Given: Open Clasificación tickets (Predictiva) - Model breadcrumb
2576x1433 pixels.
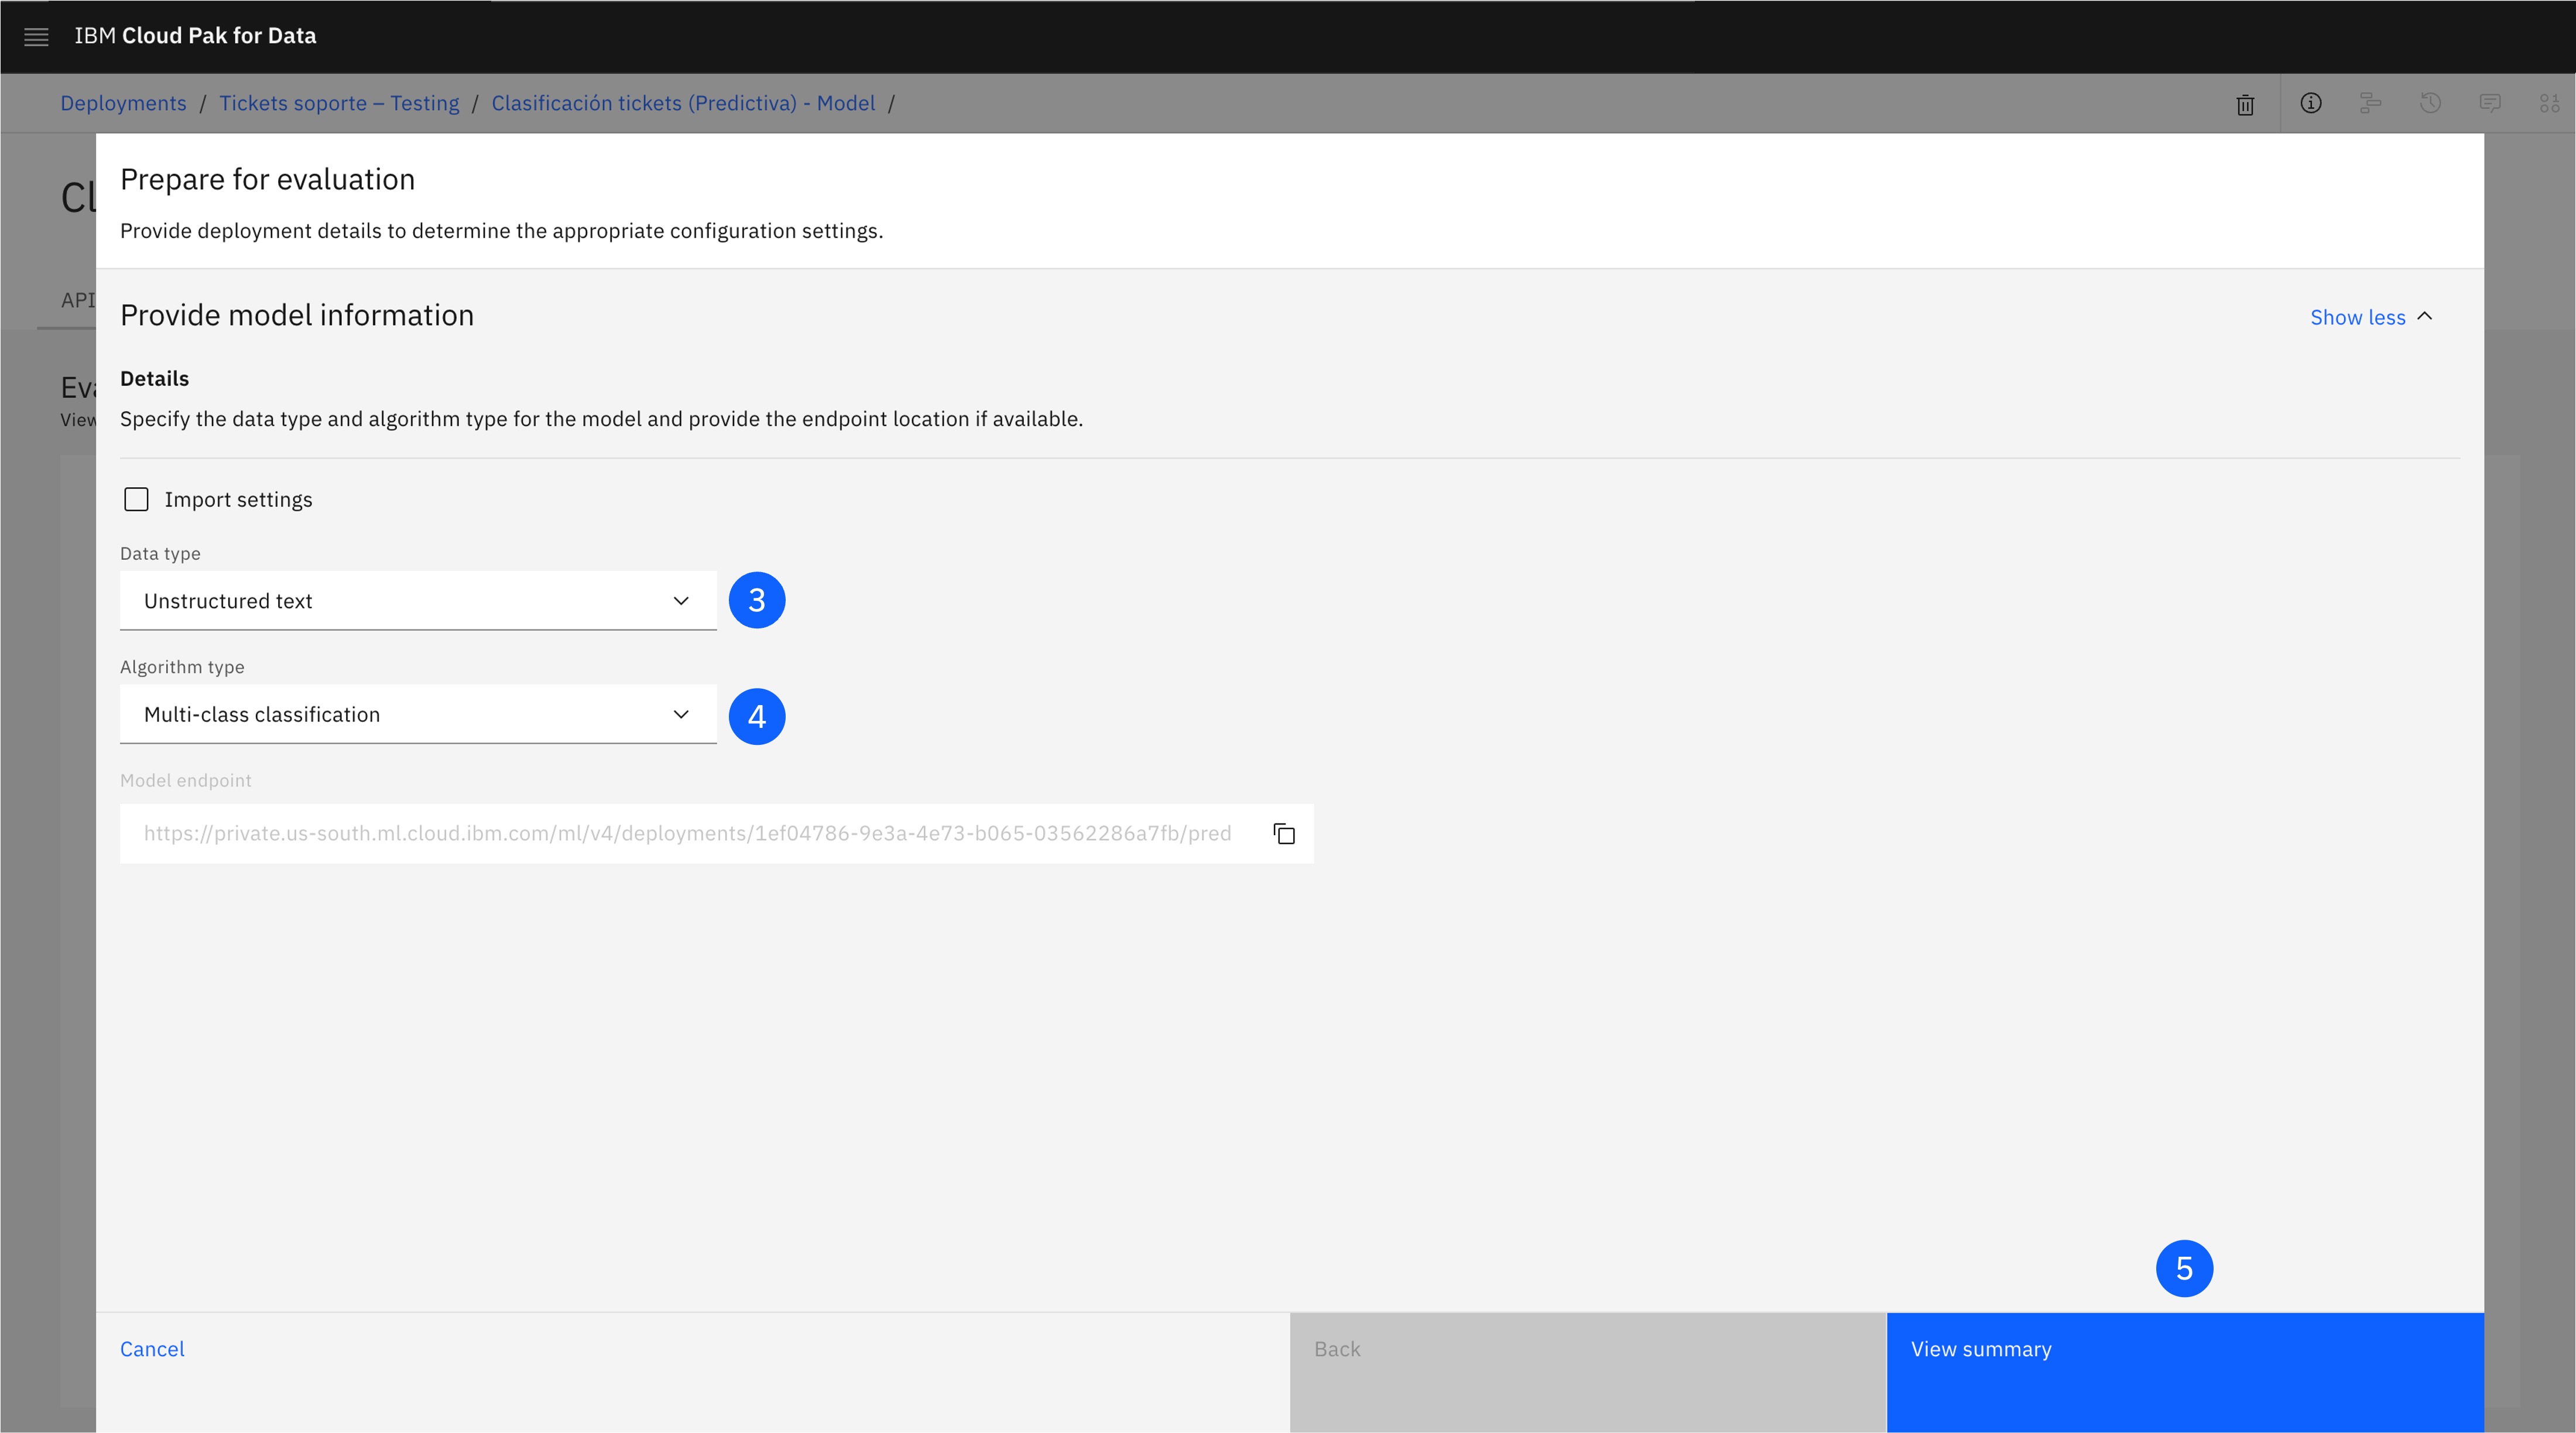Looking at the screenshot, I should coord(683,103).
